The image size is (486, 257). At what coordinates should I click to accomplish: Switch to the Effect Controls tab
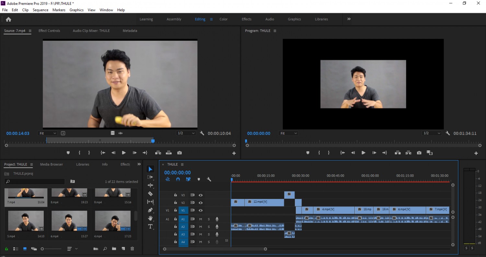[49, 31]
